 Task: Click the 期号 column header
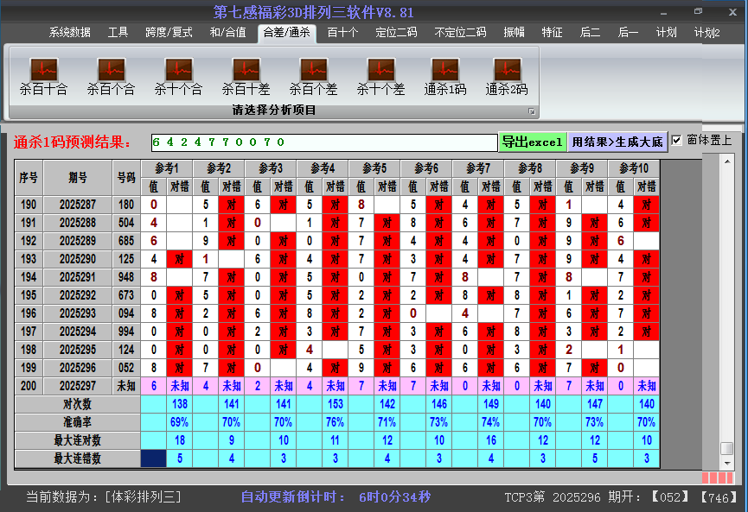(x=78, y=177)
